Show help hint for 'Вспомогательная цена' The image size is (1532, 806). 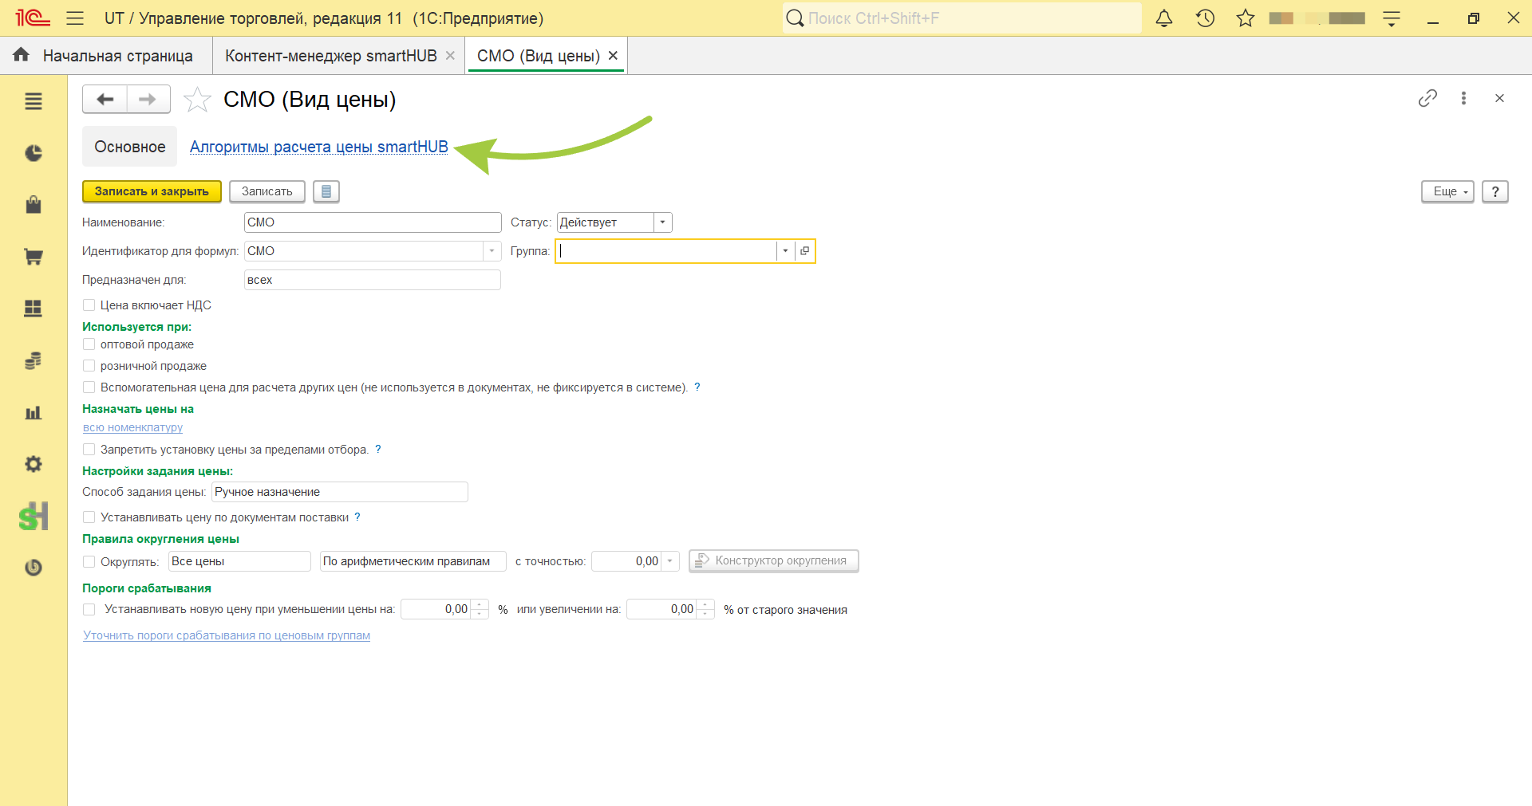tap(697, 387)
